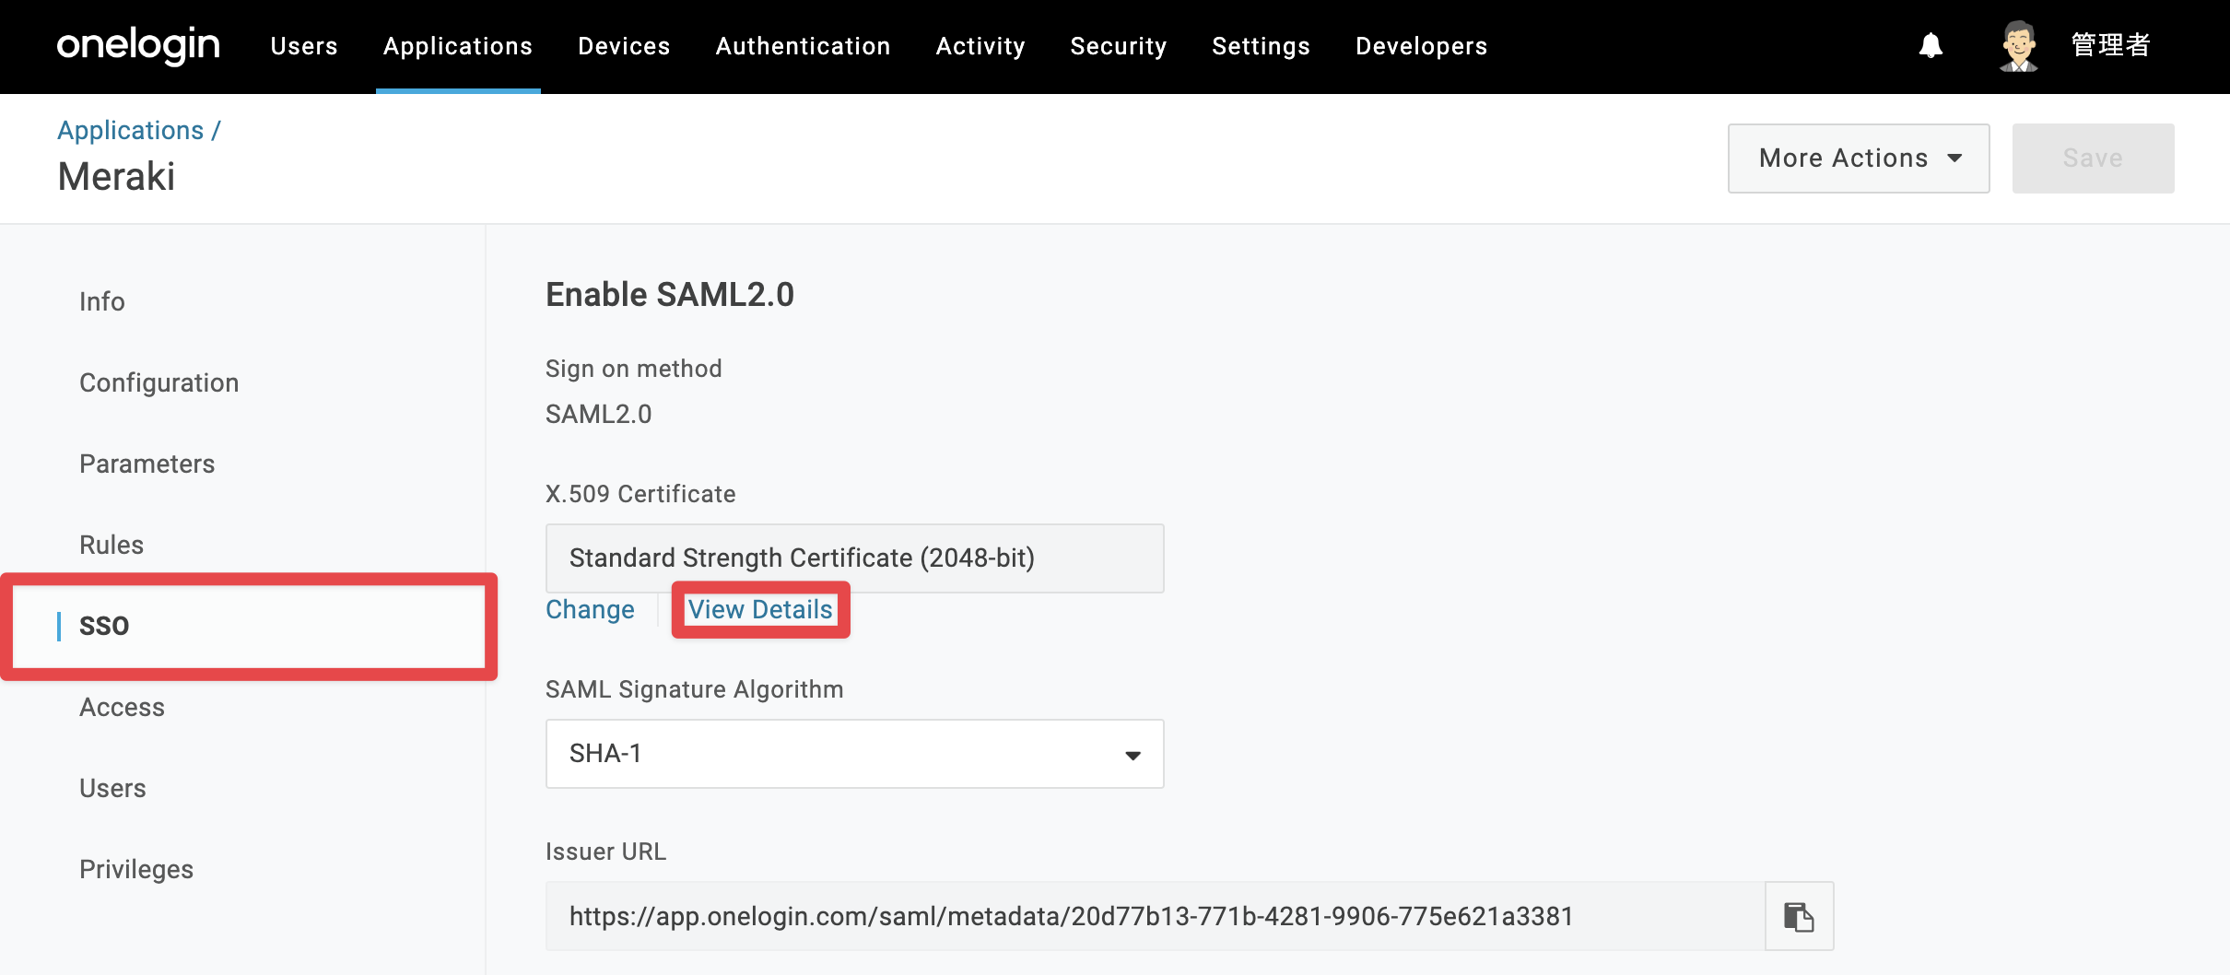Select the Configuration sidebar tab
The image size is (2230, 975).
158,382
